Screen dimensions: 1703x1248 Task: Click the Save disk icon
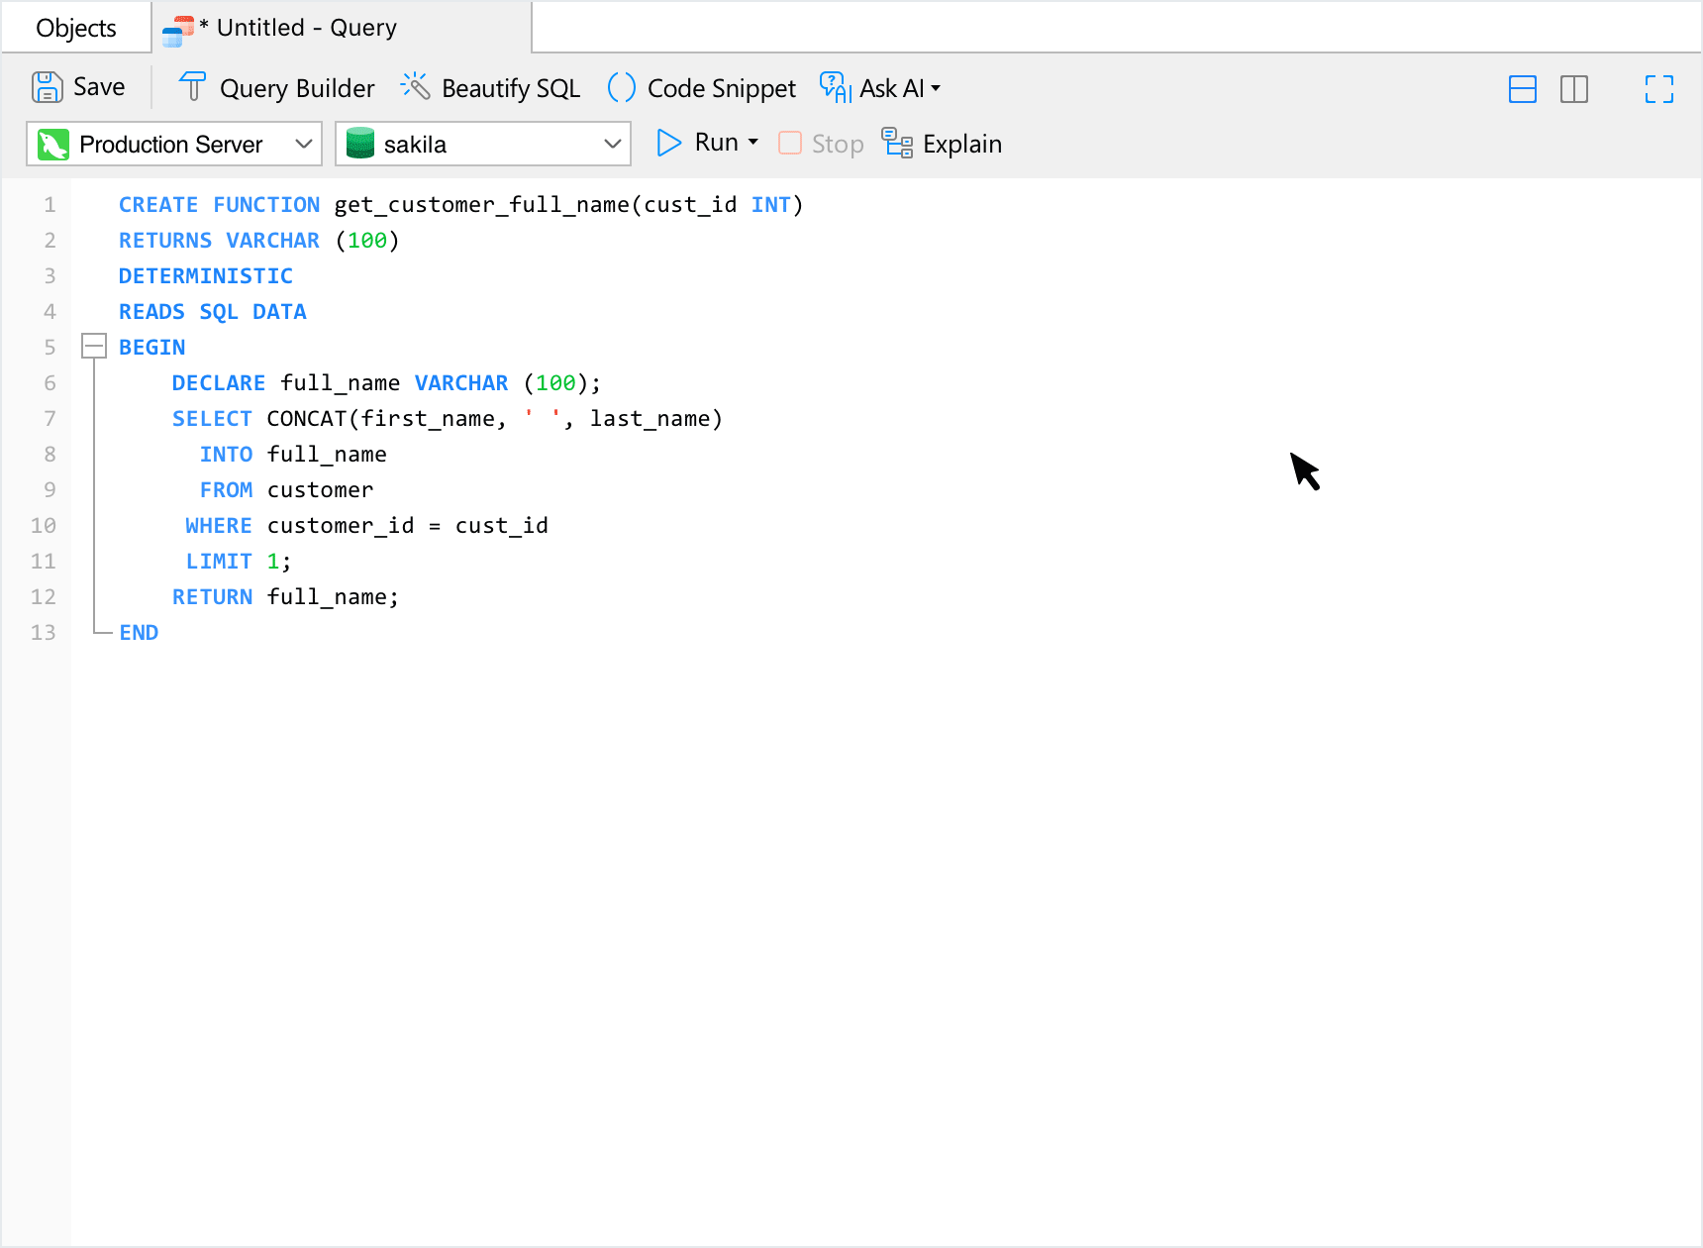(x=47, y=87)
